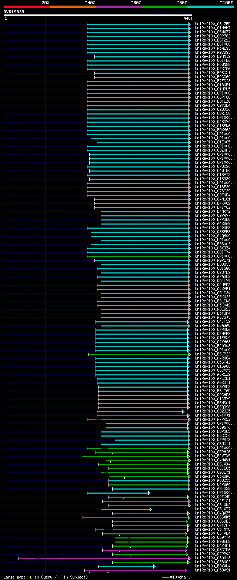237x580 pixels.
Task: Click the =100char. scale legend
Action: pyautogui.click(x=176, y=577)
